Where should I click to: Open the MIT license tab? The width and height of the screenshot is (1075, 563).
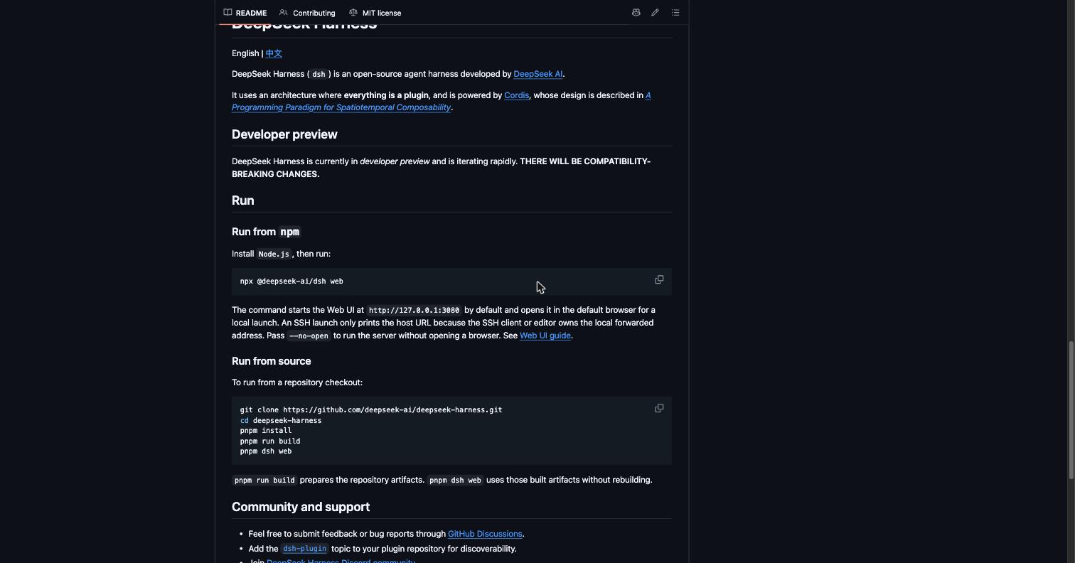pos(375,13)
